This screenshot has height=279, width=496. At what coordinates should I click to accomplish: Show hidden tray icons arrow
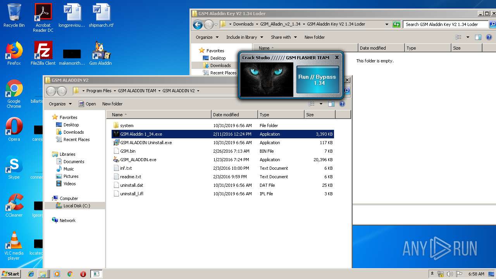click(432, 274)
